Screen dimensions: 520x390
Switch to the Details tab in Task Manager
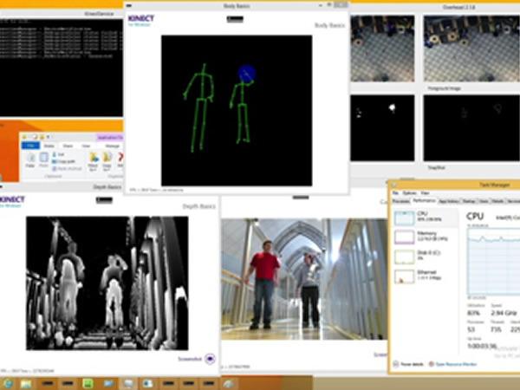tap(497, 201)
